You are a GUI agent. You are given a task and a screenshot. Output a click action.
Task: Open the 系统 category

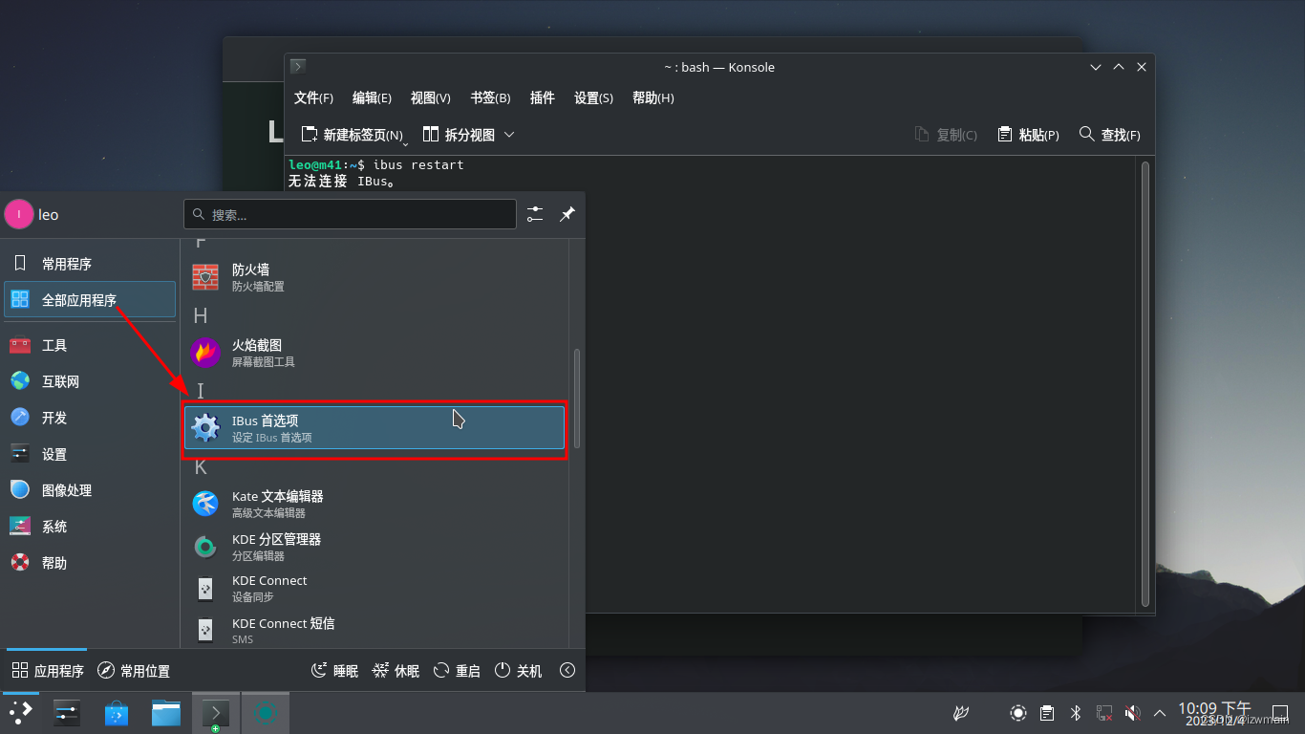click(90, 527)
